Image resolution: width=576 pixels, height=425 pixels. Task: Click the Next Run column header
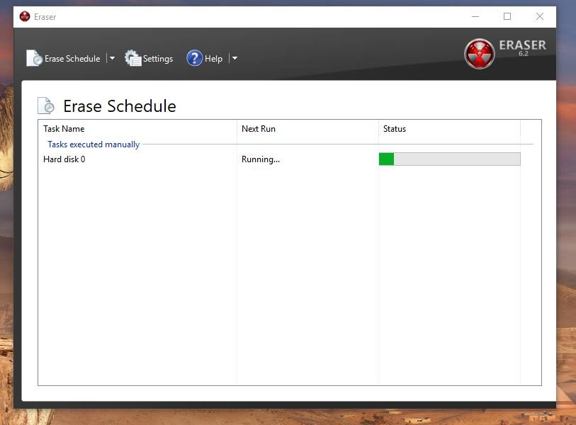(x=307, y=129)
